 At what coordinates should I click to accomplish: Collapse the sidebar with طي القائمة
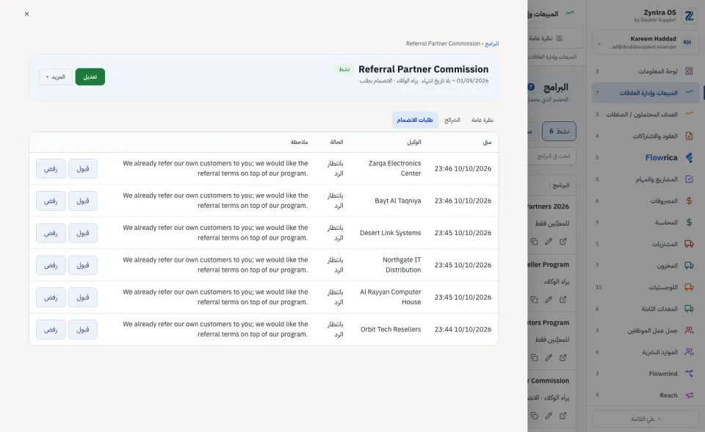(646, 419)
